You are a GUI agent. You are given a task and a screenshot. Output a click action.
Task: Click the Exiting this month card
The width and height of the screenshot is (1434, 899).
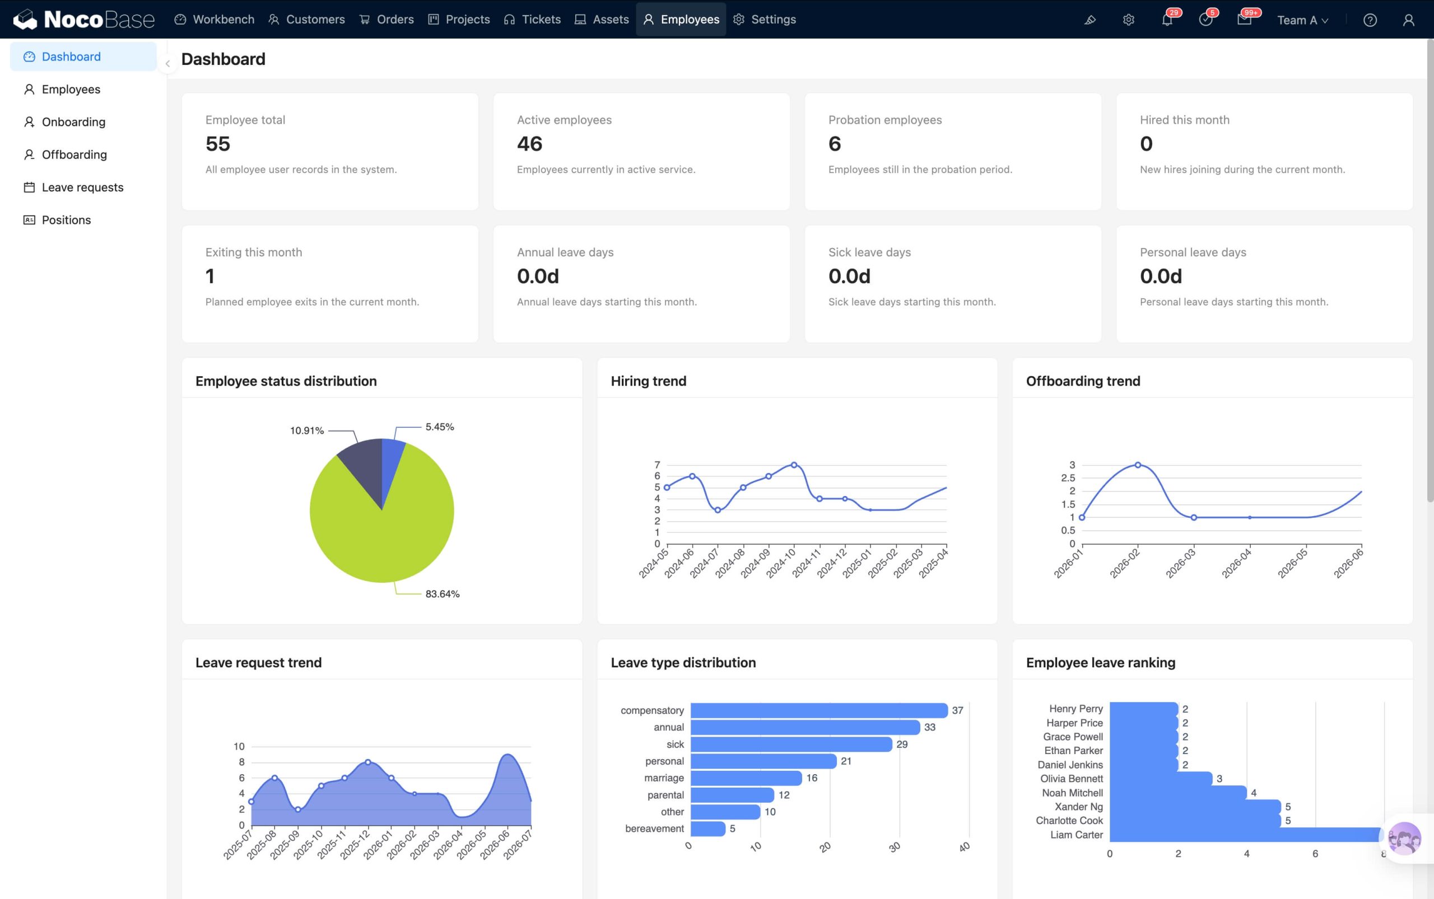point(329,284)
